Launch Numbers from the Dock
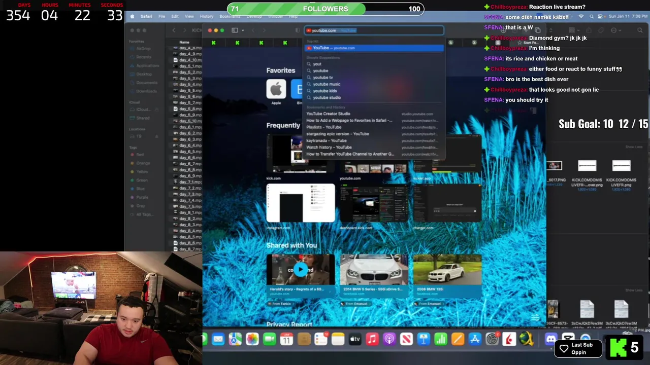This screenshot has width=650, height=365. point(441,339)
